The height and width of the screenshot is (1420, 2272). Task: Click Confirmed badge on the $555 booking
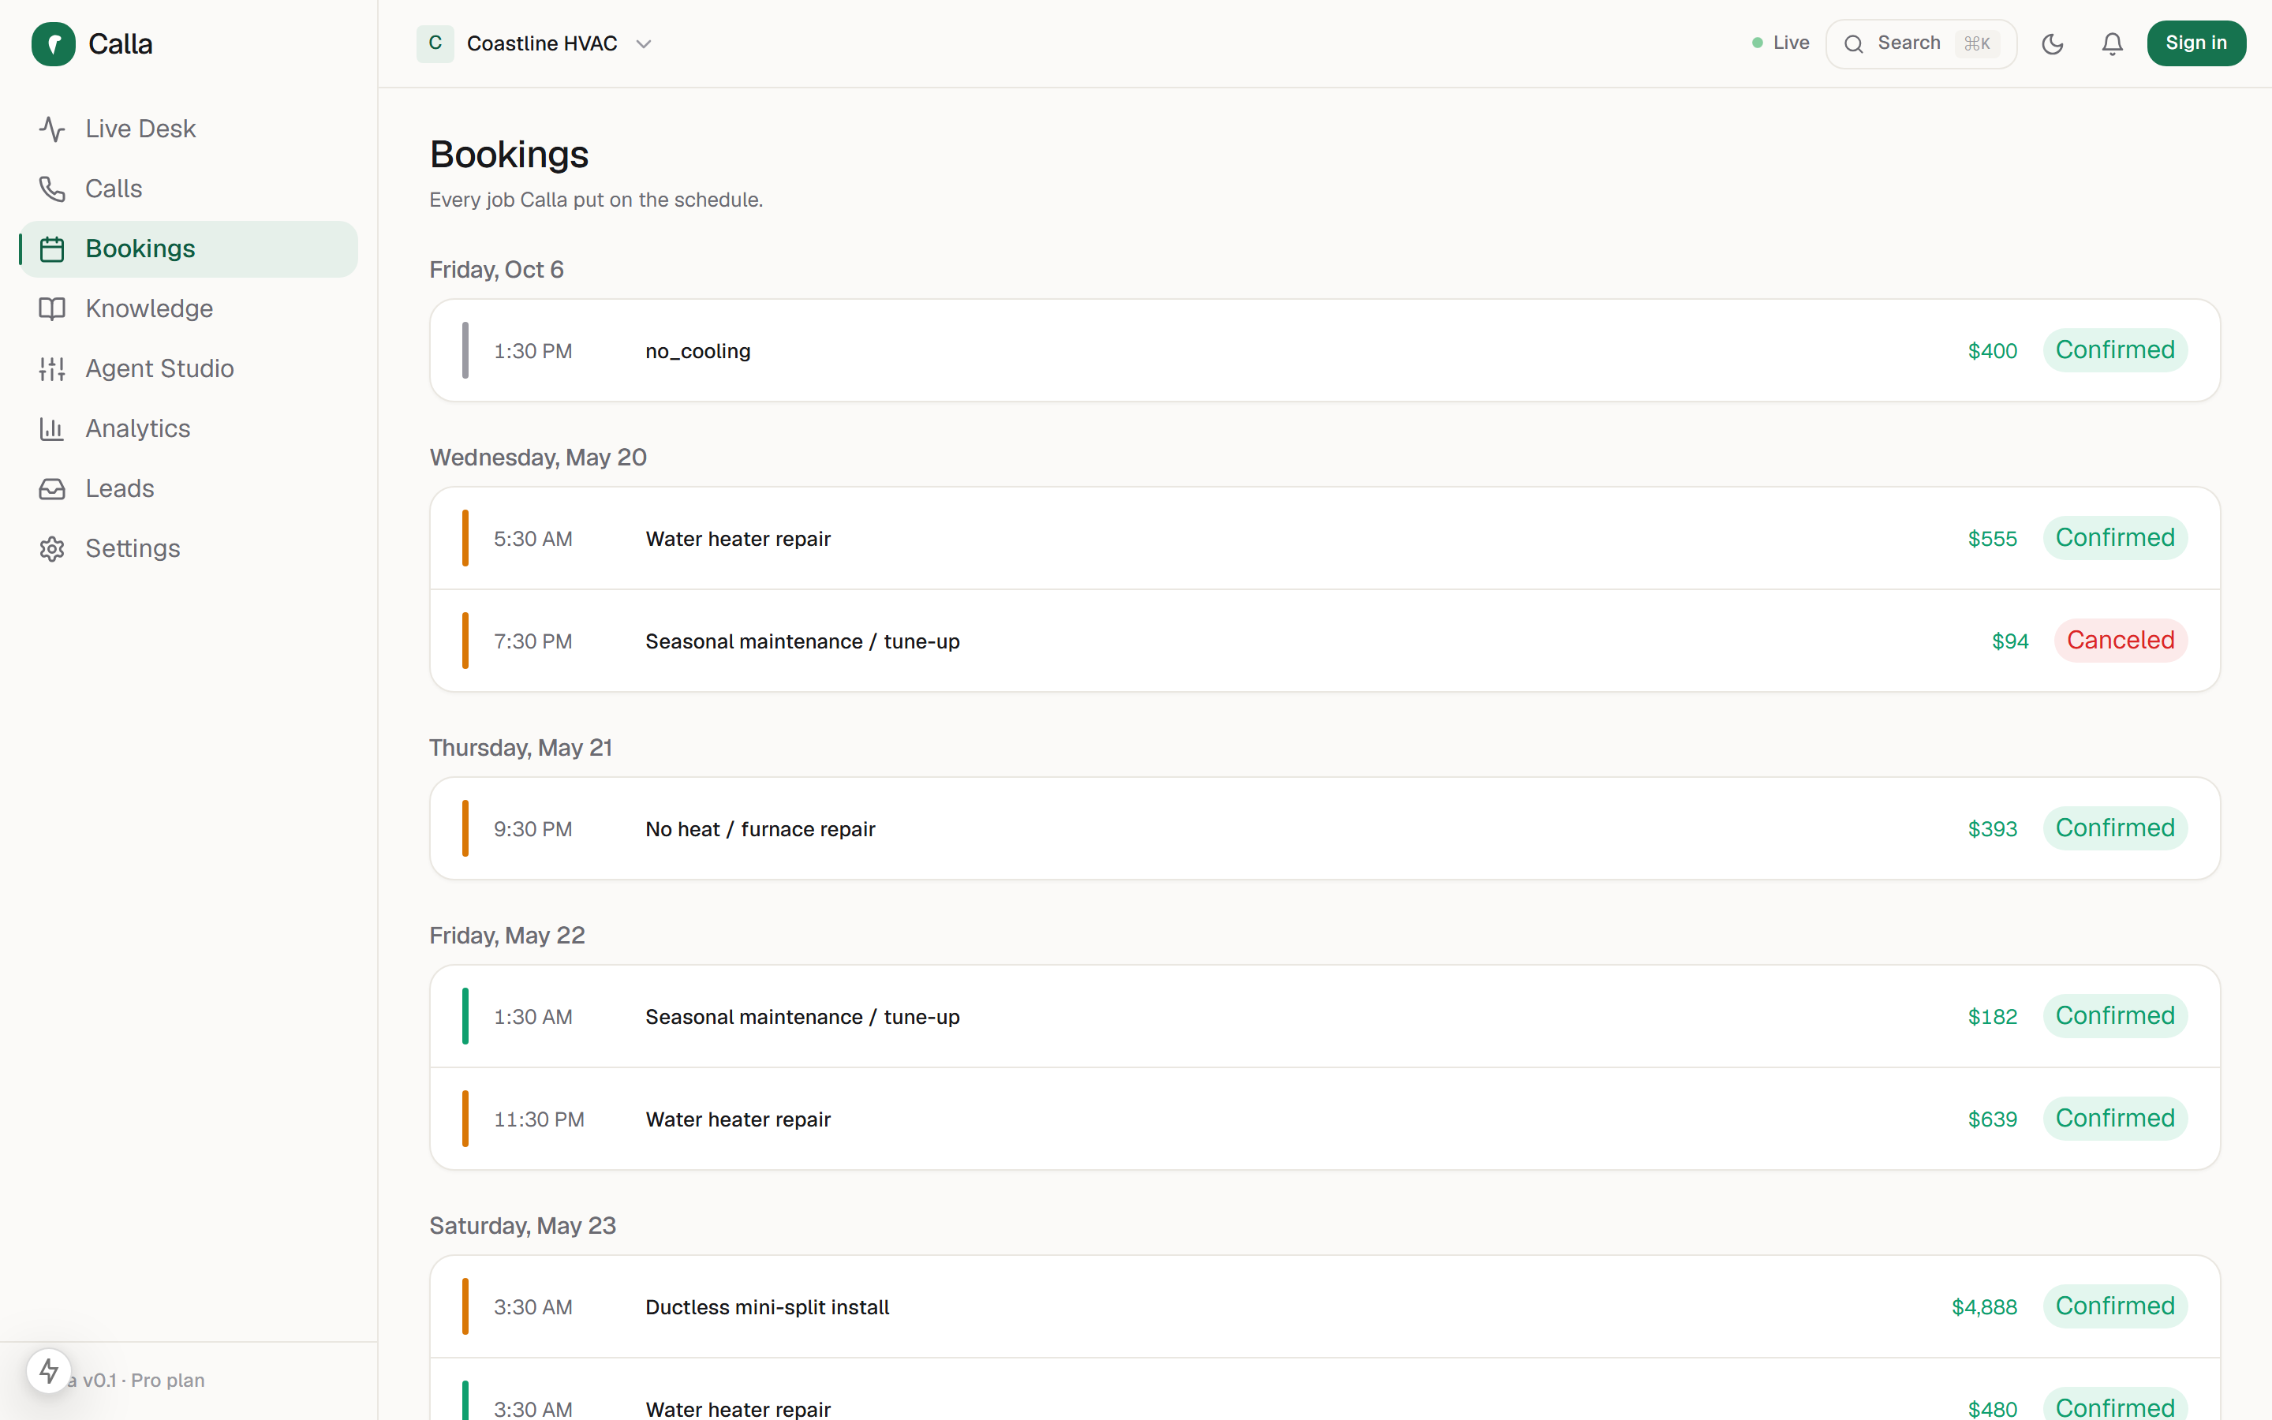pos(2114,538)
